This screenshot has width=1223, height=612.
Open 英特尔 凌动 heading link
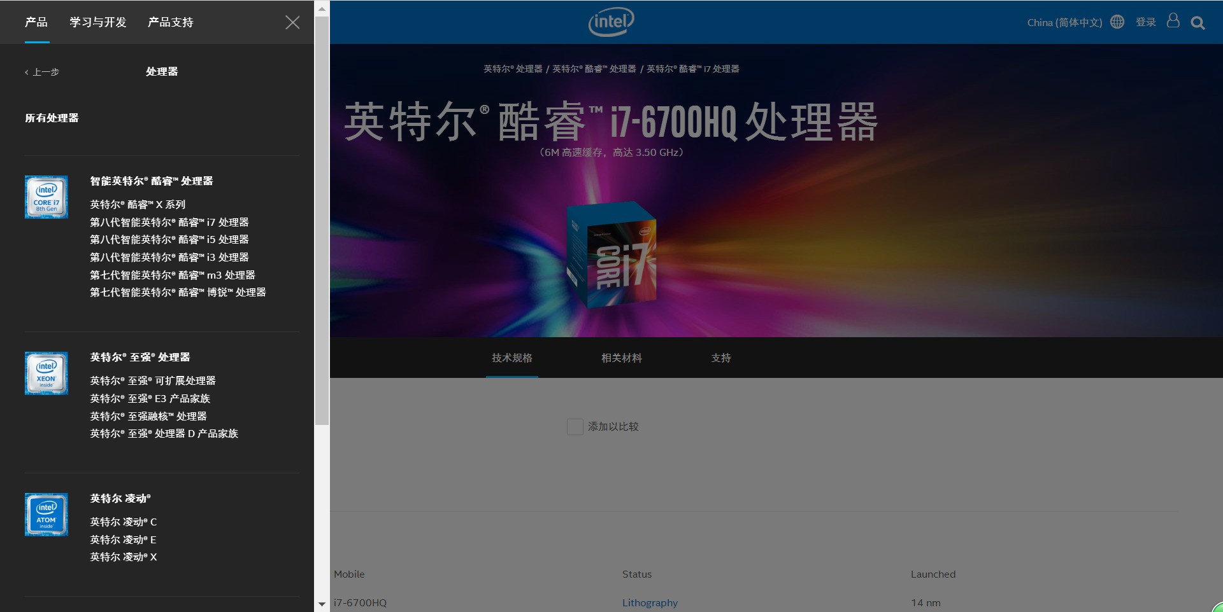120,499
